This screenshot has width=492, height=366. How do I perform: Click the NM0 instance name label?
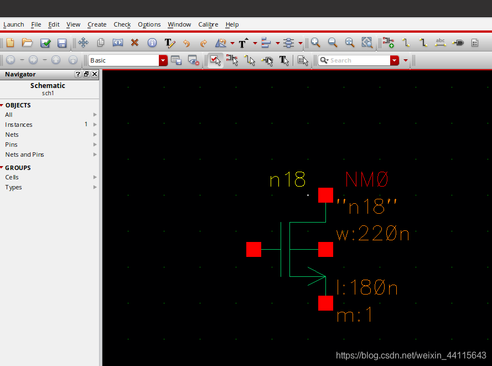367,179
